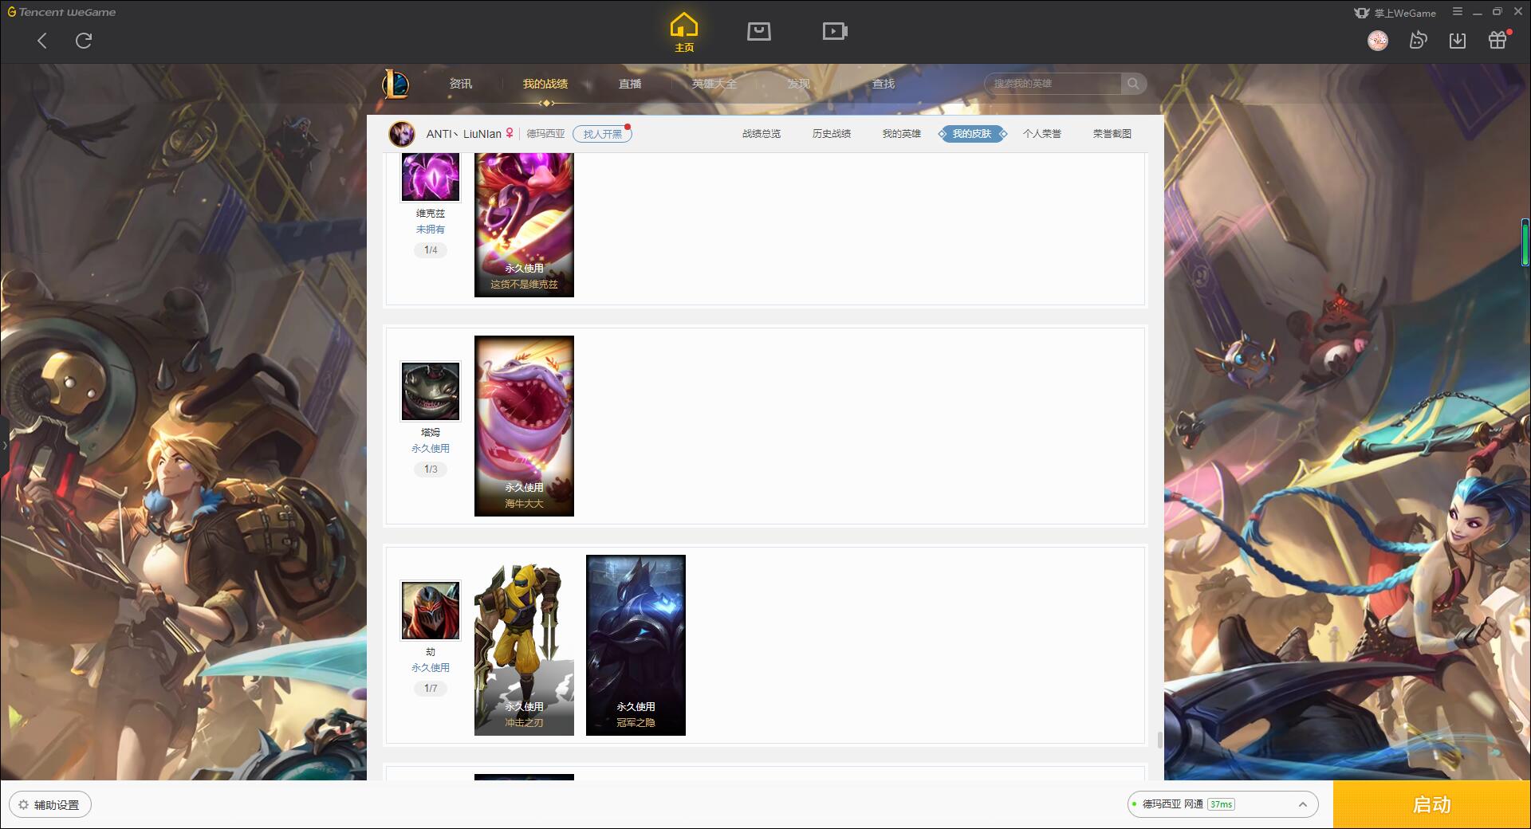Click the user avatar in top right
The height and width of the screenshot is (829, 1531).
1378,41
